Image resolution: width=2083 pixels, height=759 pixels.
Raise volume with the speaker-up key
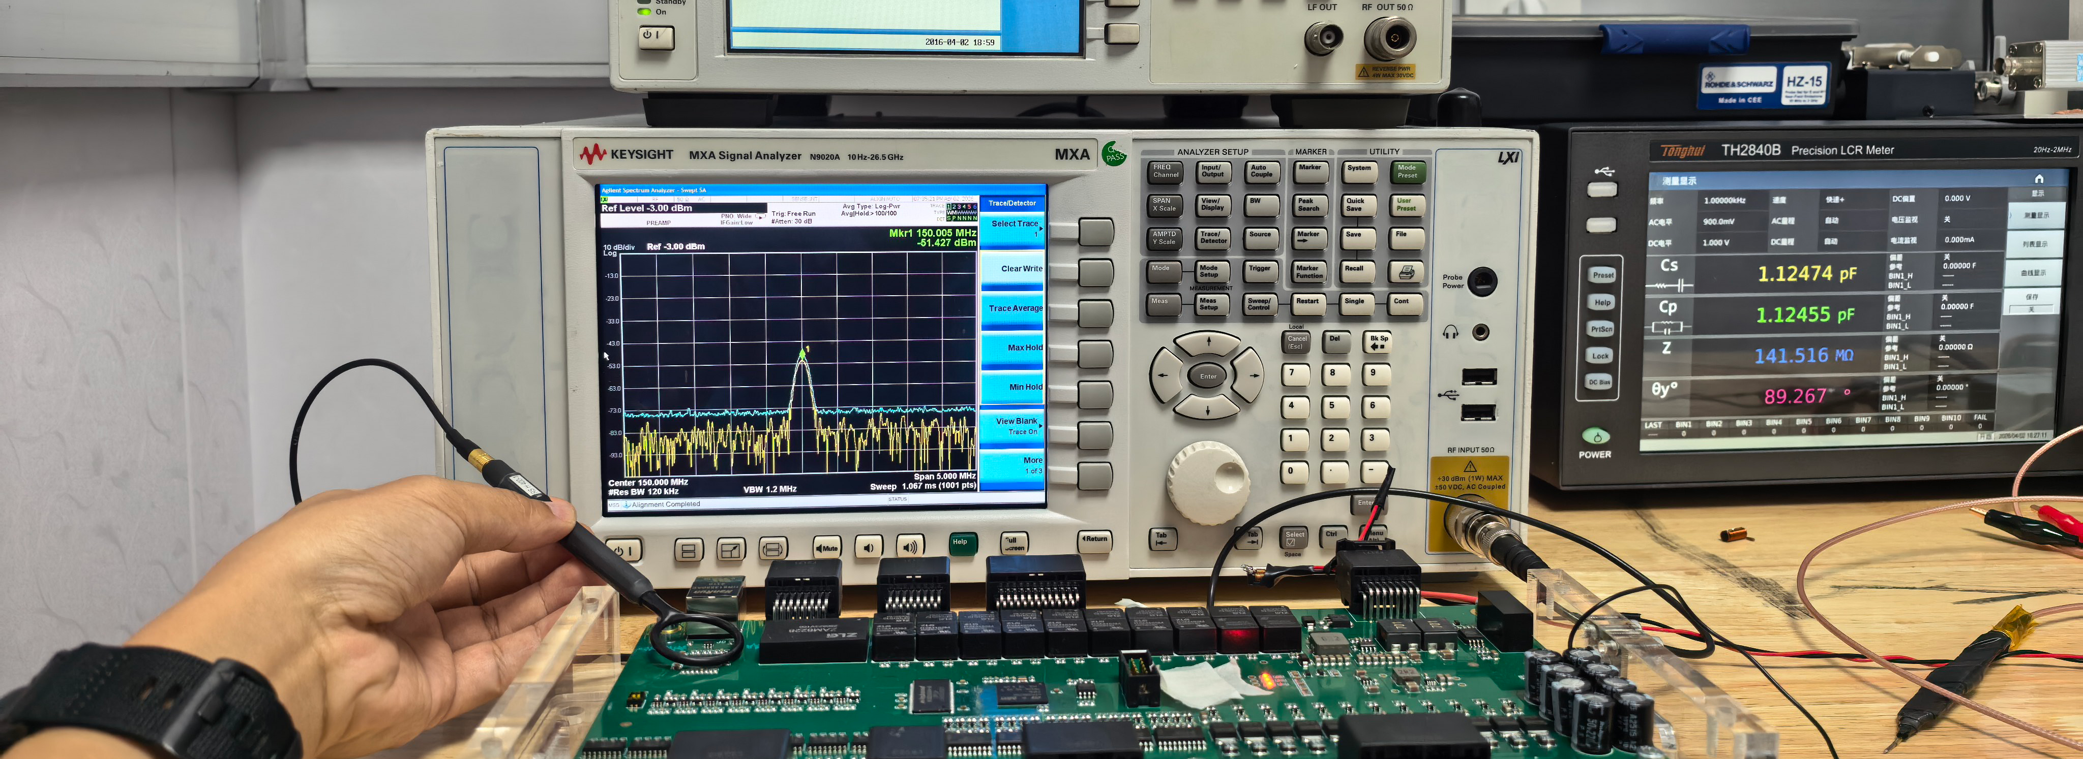pos(910,546)
